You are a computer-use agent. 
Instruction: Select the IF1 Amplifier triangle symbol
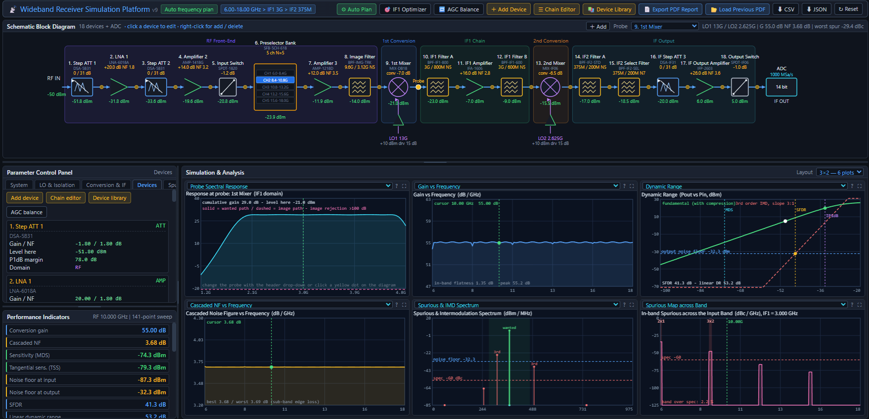point(474,87)
